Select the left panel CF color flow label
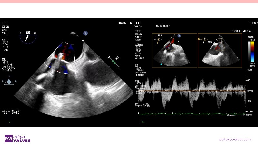This screenshot has width=258, height=145. pos(4,59)
